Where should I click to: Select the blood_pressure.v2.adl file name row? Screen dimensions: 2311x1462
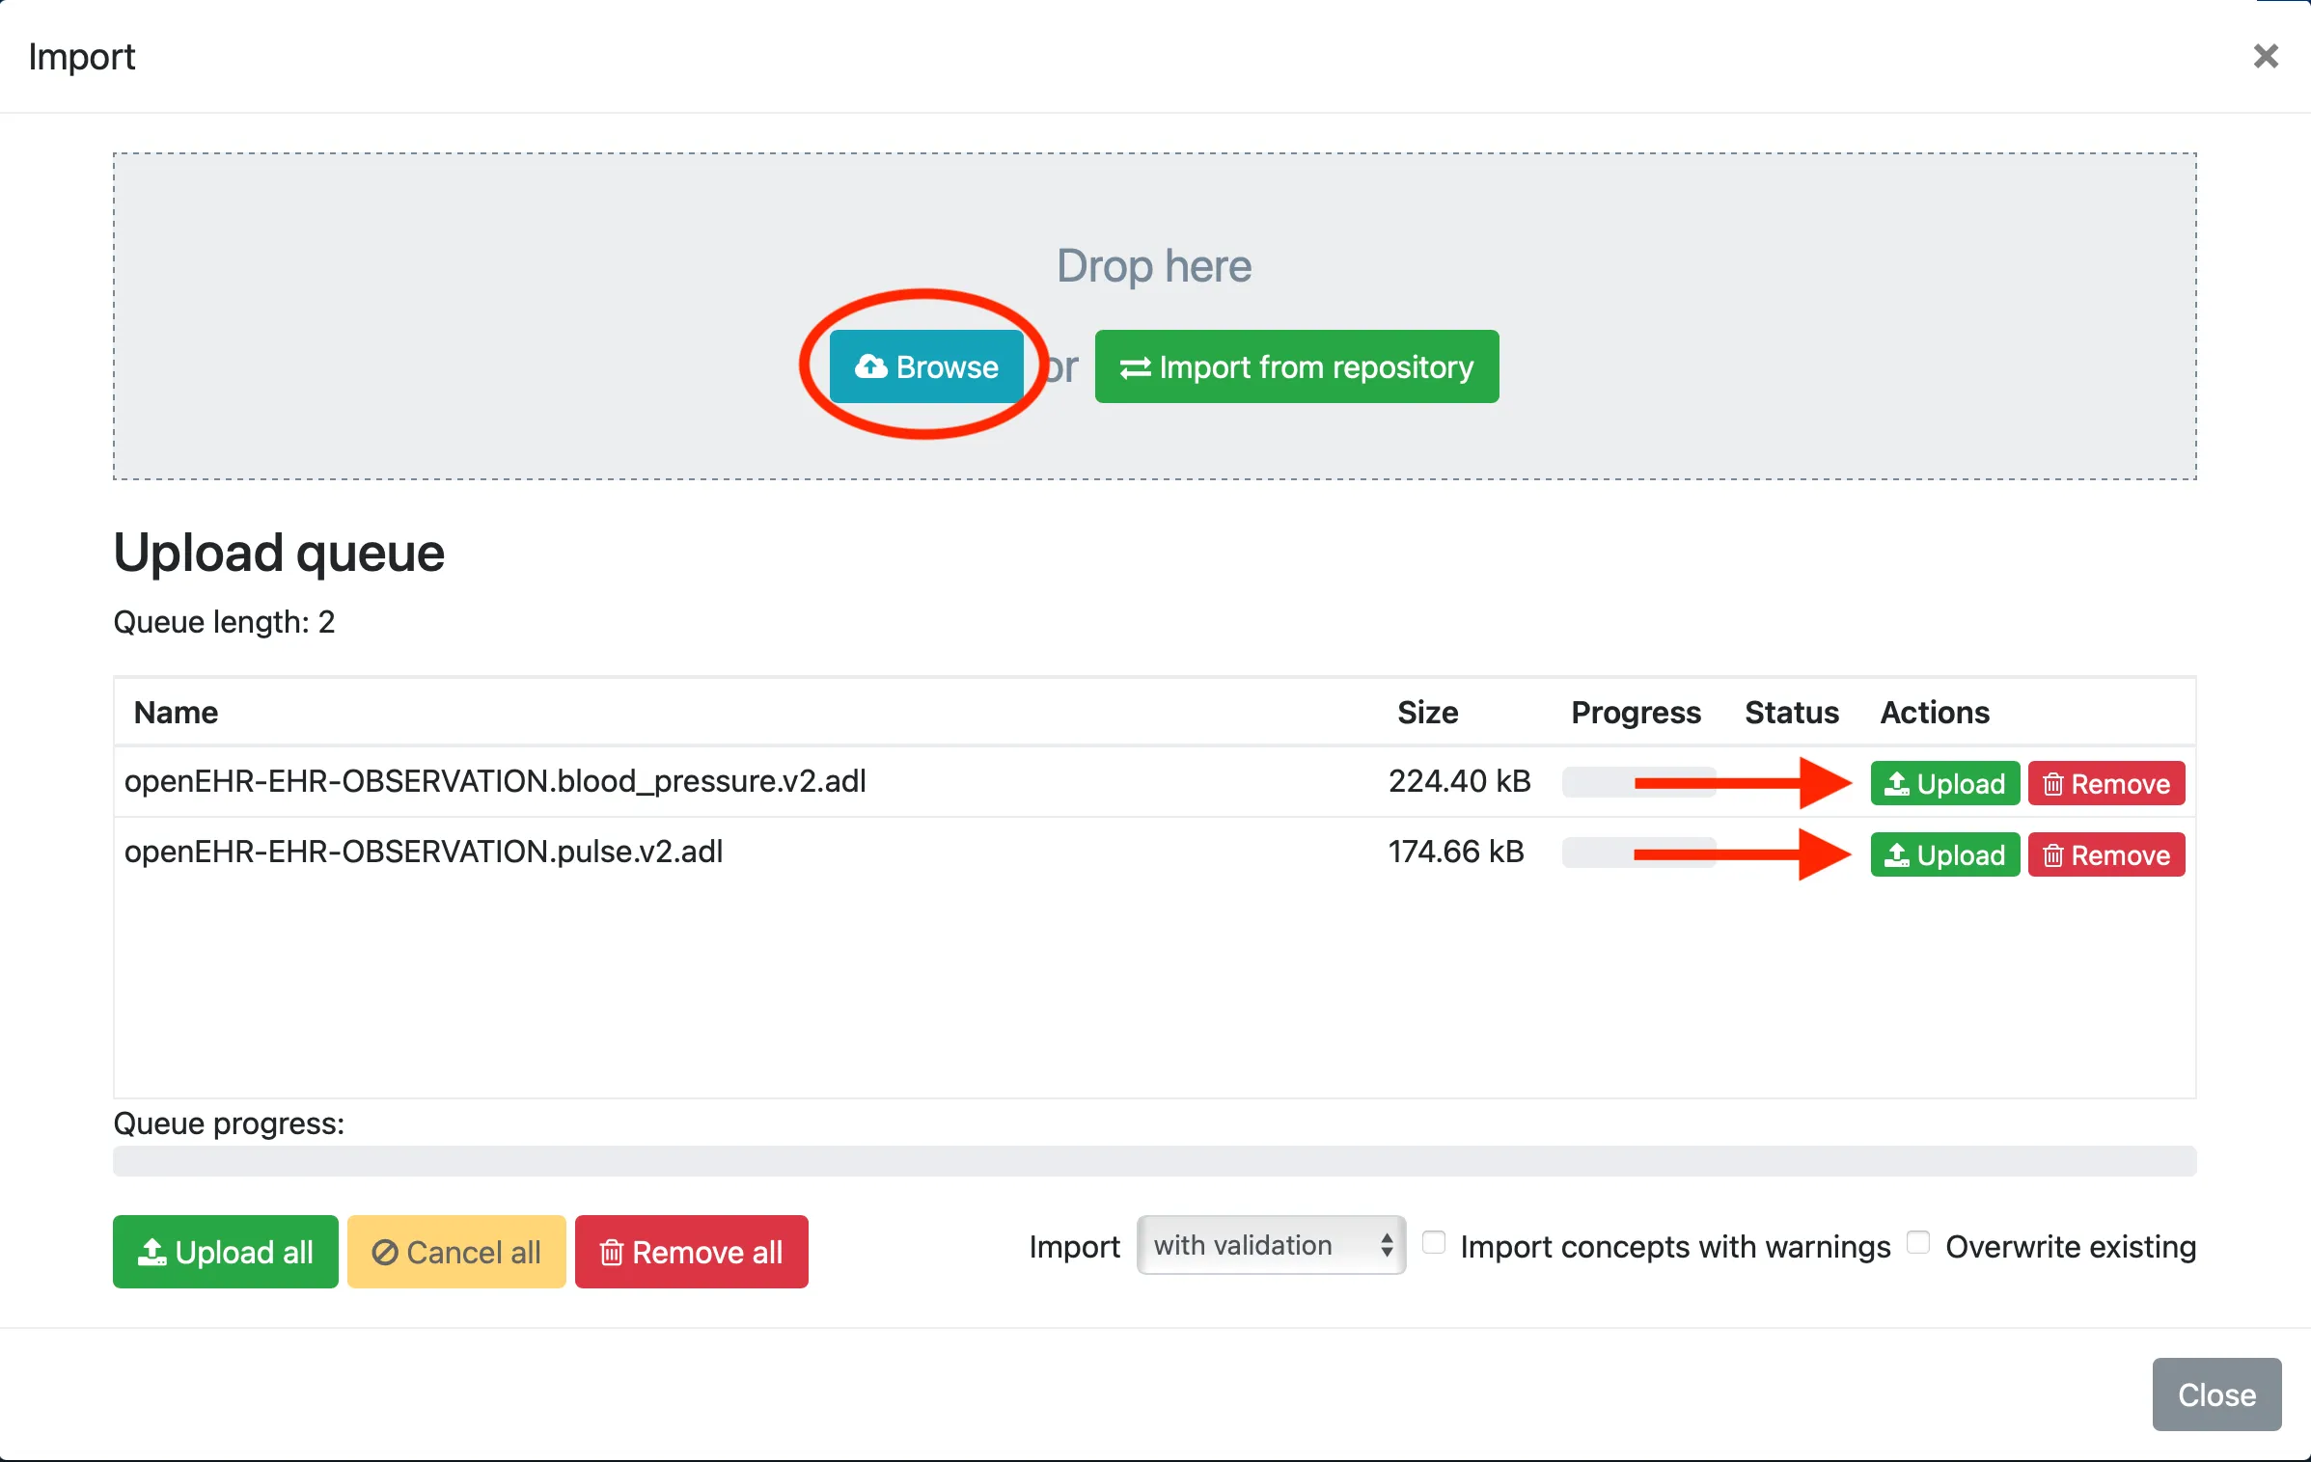[x=495, y=781]
